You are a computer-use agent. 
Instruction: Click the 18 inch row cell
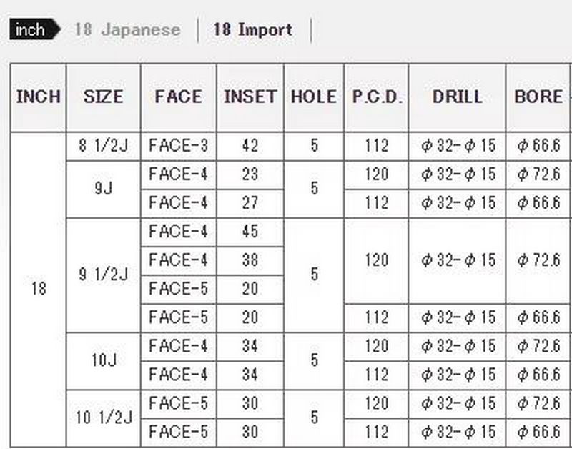coord(38,289)
